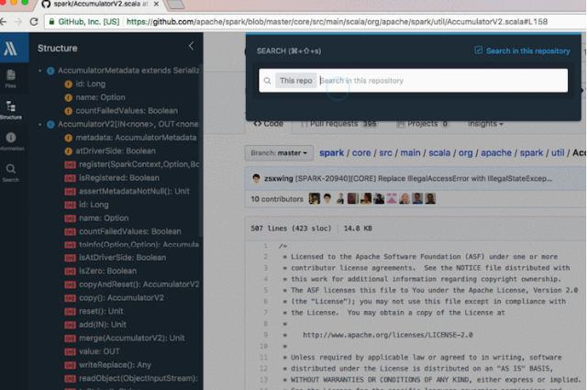Collapse AccumulatorMetadata tree node

40,71
